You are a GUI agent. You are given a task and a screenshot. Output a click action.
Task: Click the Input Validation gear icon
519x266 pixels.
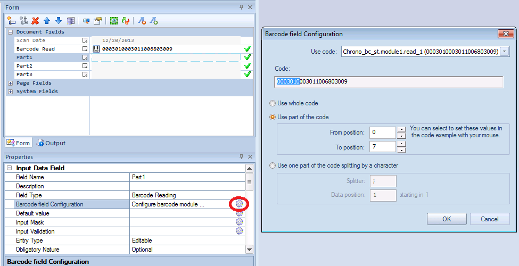tap(240, 231)
